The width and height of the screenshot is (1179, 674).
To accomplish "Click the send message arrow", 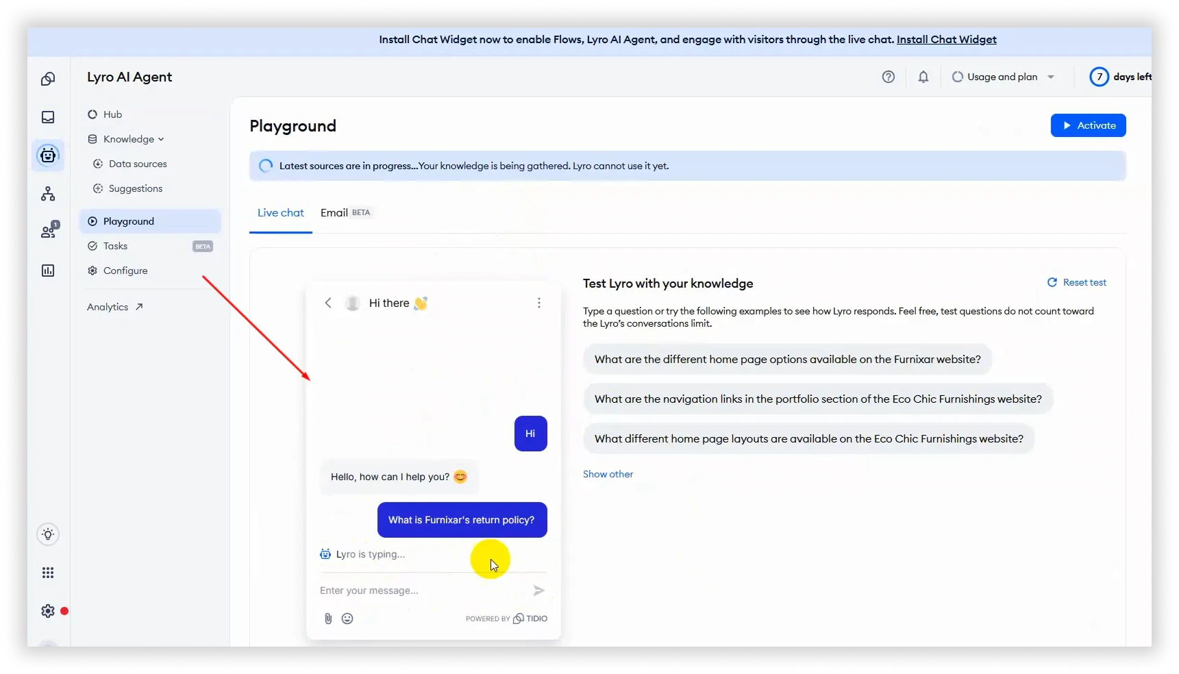I will (539, 590).
